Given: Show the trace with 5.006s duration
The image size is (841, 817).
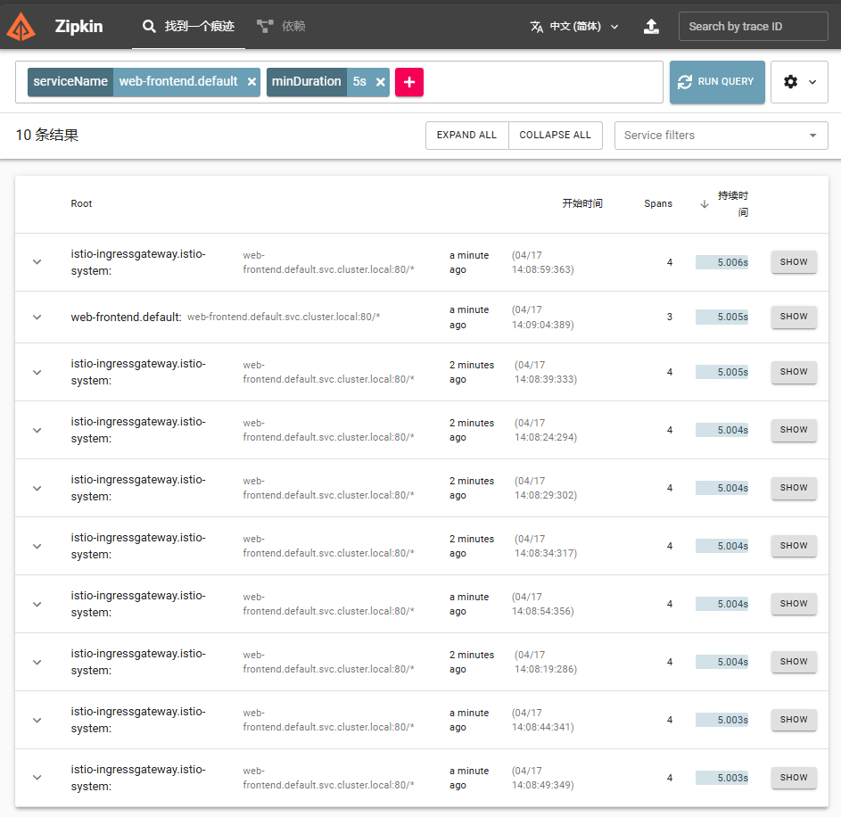Looking at the screenshot, I should (x=794, y=262).
